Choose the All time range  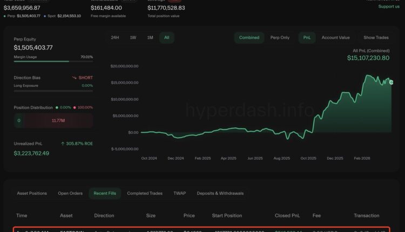[x=167, y=38]
